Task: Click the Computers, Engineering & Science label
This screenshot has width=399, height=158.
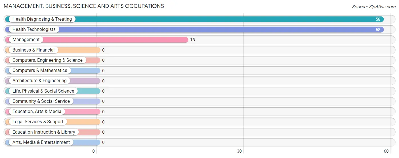Action: point(47,60)
